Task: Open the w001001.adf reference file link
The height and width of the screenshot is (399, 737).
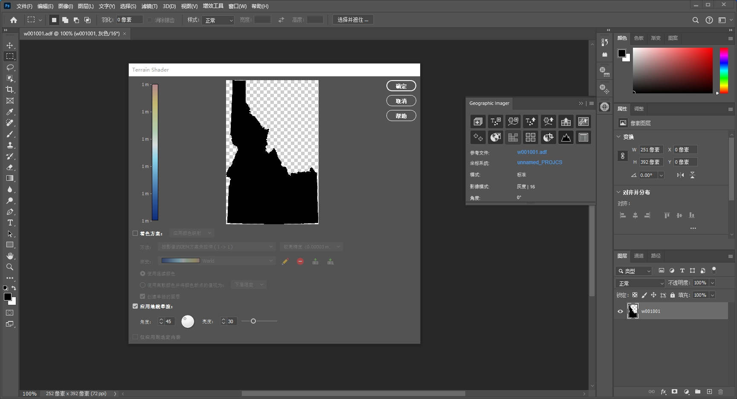Action: 532,152
